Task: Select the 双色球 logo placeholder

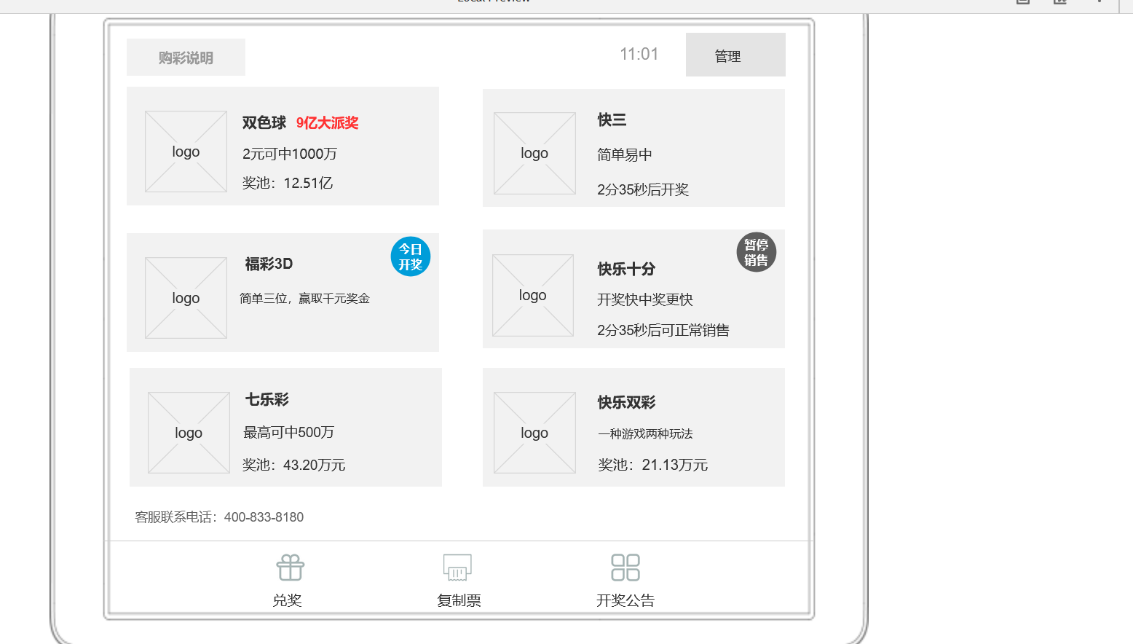Action: click(x=186, y=152)
